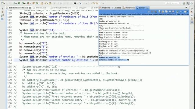Click the Clear Console icon

160,12
